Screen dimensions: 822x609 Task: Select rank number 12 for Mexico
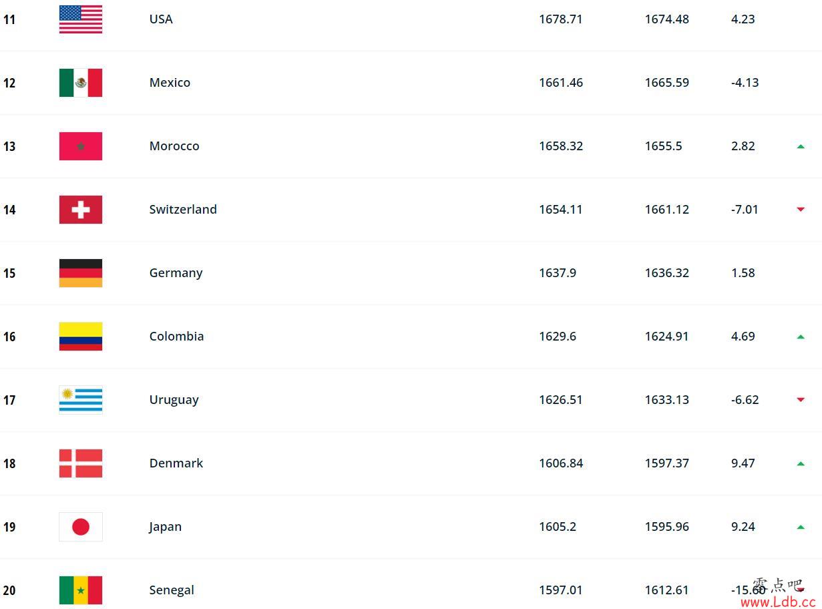(9, 83)
